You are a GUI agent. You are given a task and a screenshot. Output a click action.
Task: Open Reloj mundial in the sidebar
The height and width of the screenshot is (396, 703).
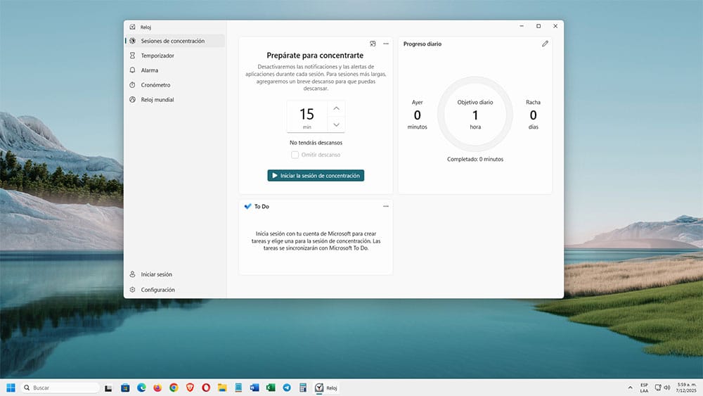point(175,100)
